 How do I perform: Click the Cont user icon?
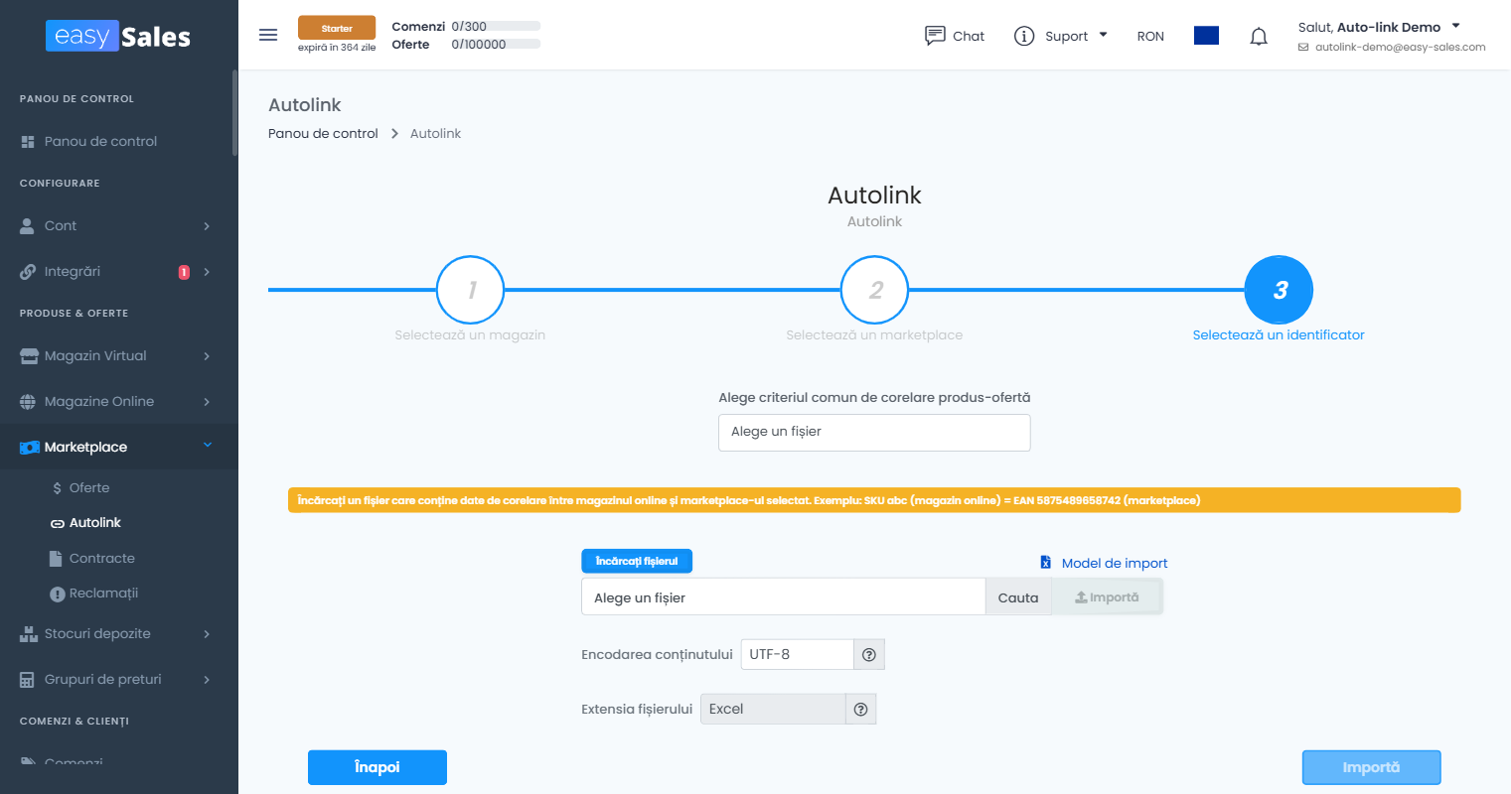28,226
